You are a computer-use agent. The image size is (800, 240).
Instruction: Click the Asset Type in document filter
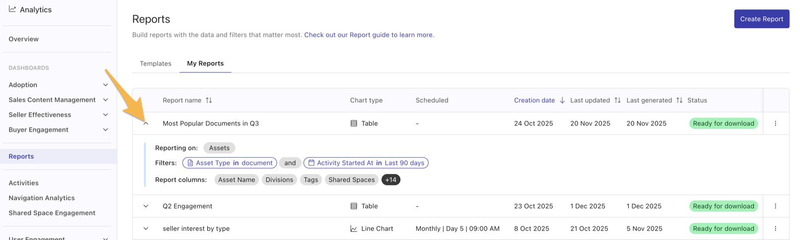[230, 163]
